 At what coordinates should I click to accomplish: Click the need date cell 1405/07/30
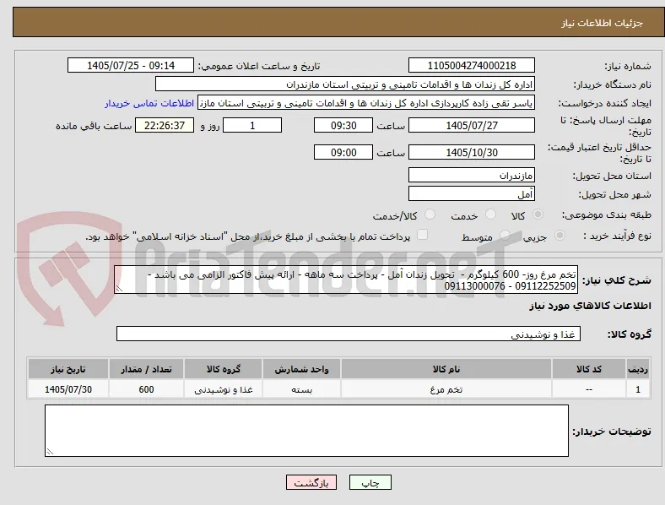68,389
